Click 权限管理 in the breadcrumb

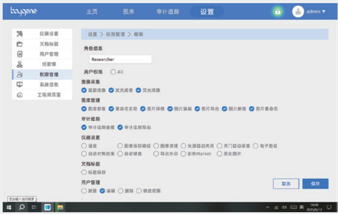(x=115, y=34)
